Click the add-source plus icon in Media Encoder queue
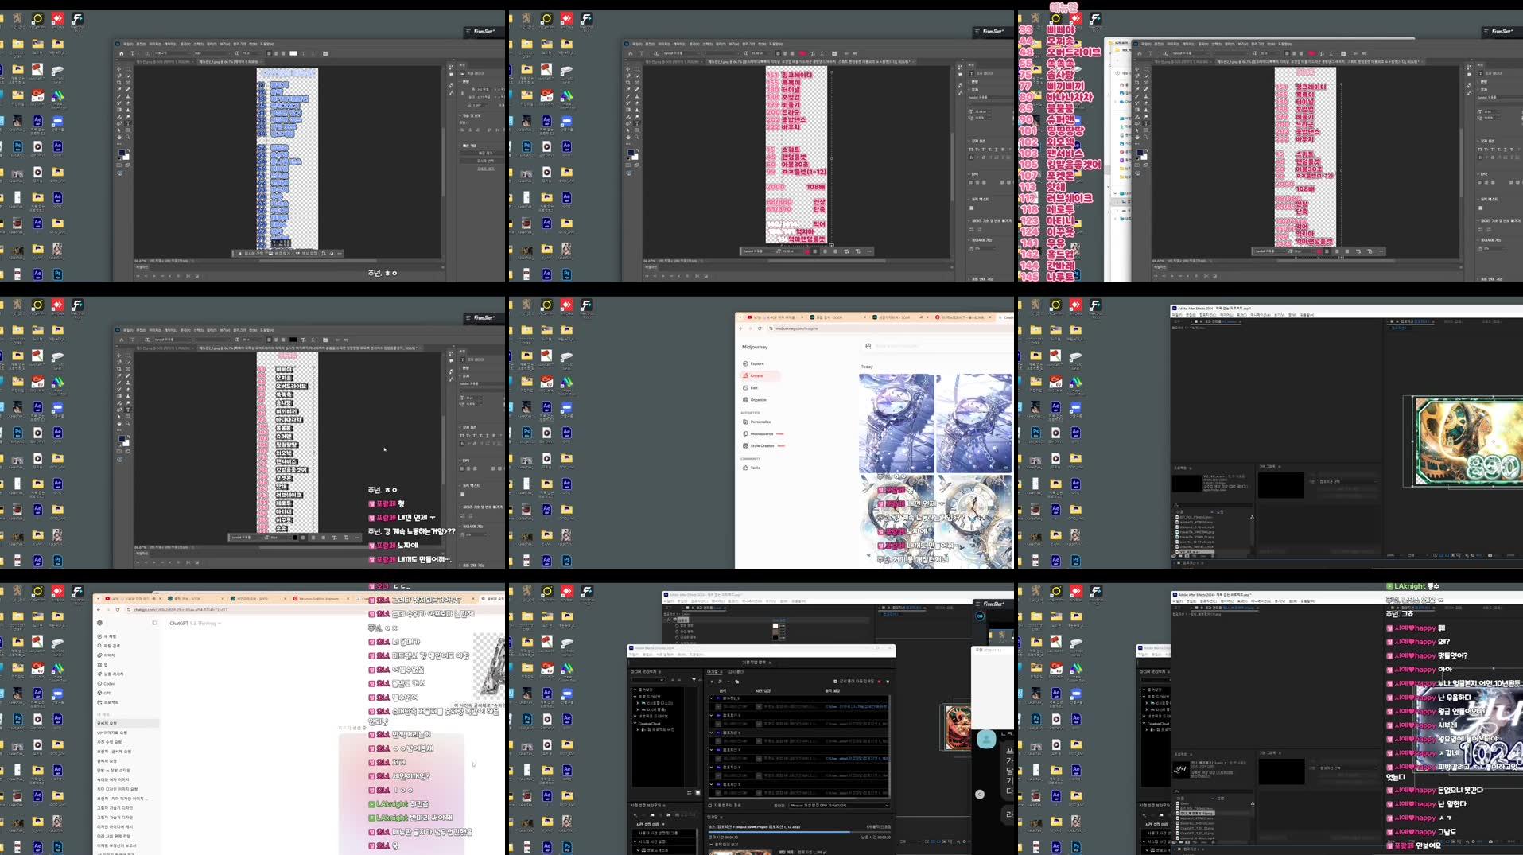 tap(711, 682)
